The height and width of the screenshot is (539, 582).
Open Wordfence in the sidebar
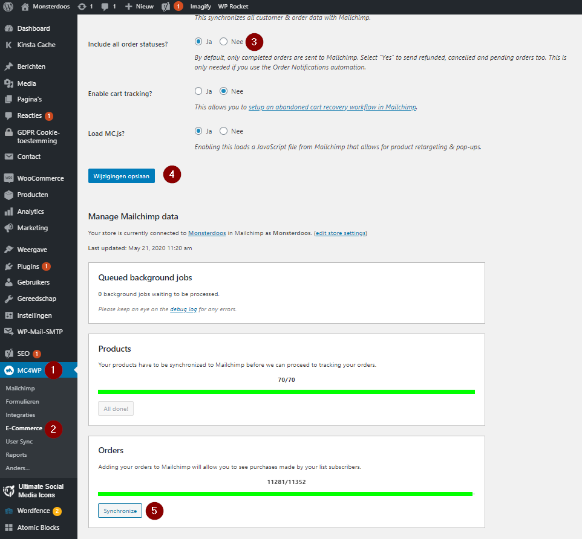tap(33, 511)
